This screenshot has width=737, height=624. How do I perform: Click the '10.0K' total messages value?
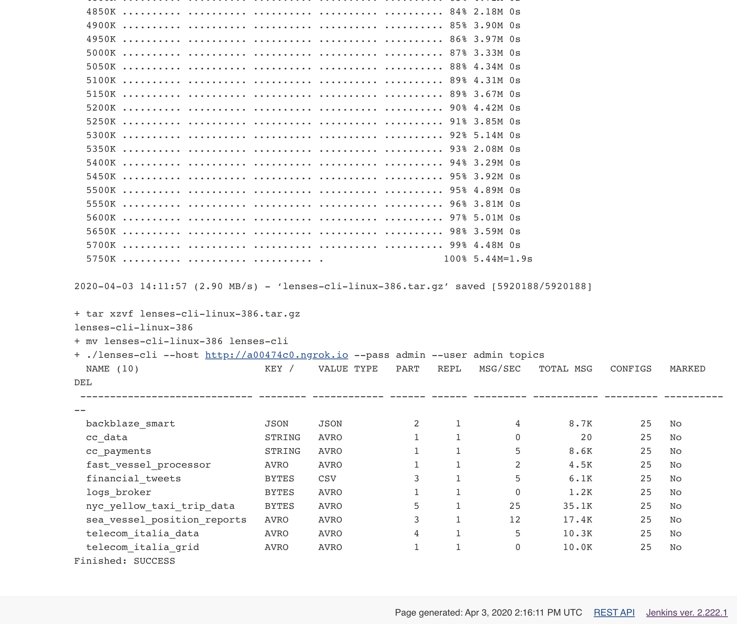[x=577, y=547]
